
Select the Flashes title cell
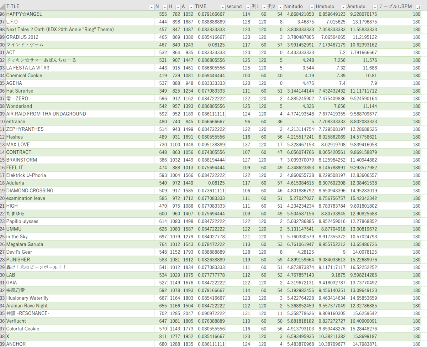pyautogui.click(x=80, y=137)
